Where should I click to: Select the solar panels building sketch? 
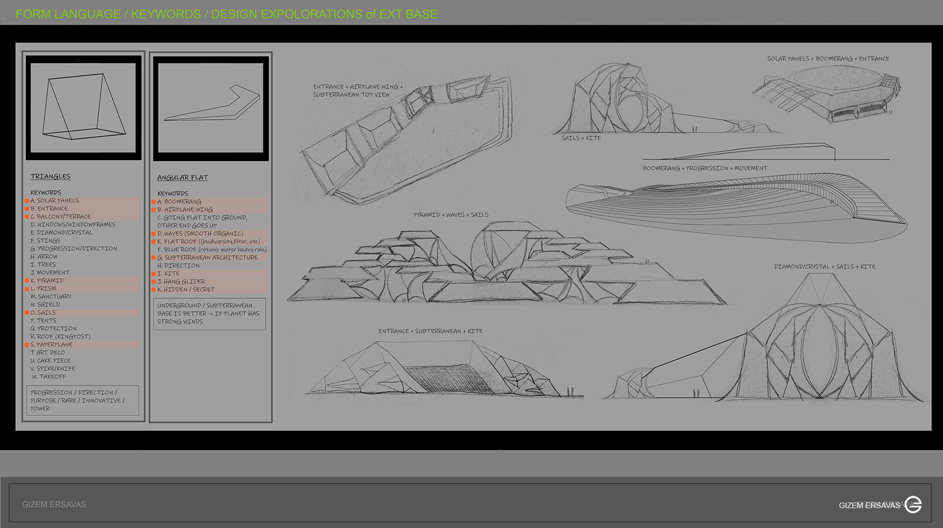(827, 94)
